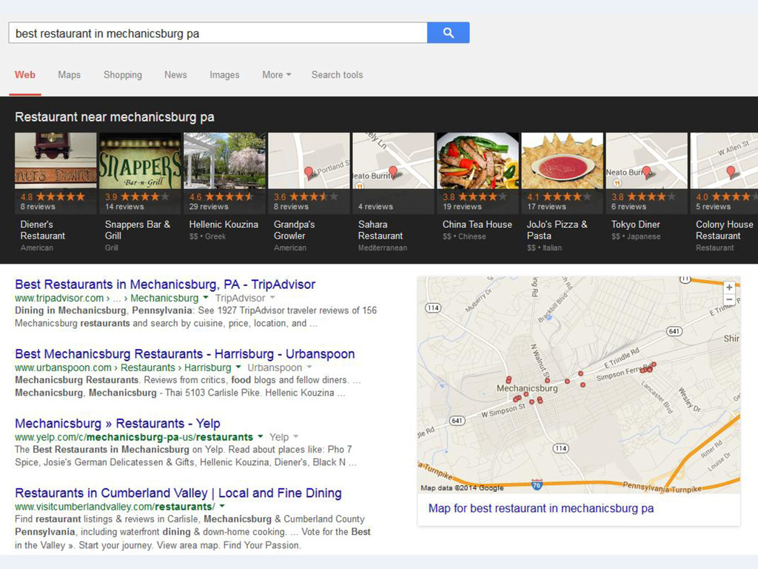Expand urbanspoon.com URL green dropdown arrow
The height and width of the screenshot is (569, 758).
pos(238,367)
